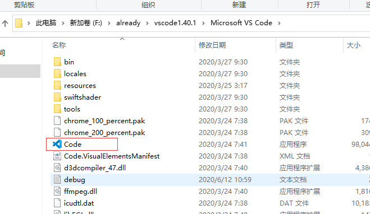Select the debug file name
The width and height of the screenshot is (370, 214).
click(75, 180)
